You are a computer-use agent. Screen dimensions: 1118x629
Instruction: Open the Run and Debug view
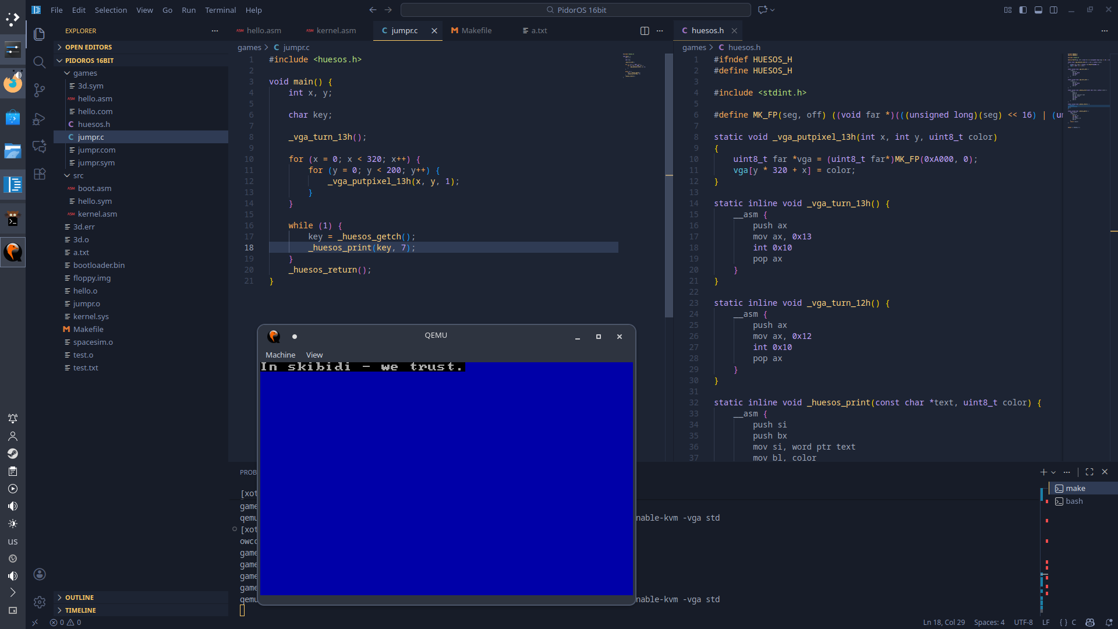[38, 119]
